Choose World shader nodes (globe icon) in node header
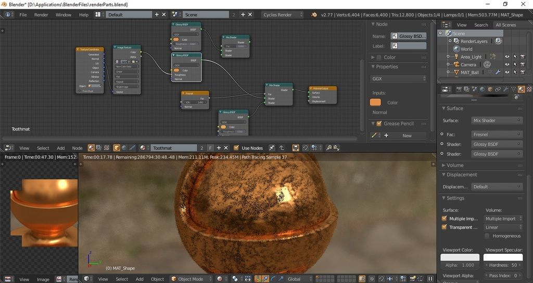 [124, 148]
